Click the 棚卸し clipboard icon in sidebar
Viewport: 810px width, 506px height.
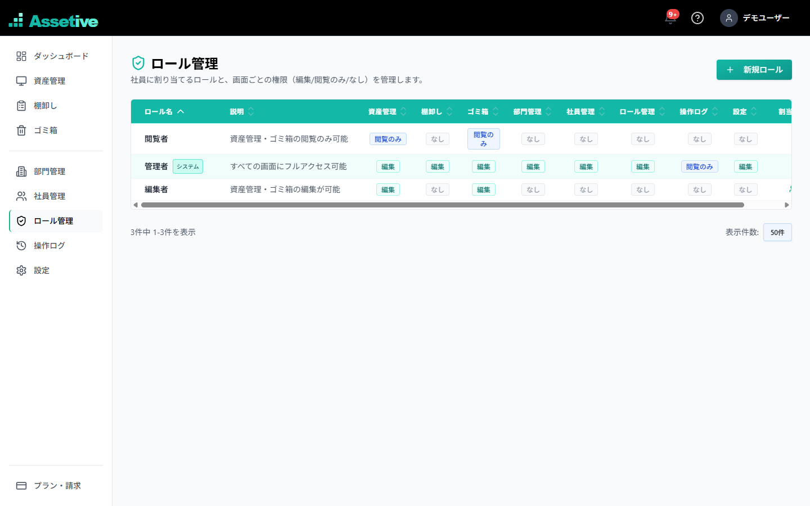click(x=21, y=106)
